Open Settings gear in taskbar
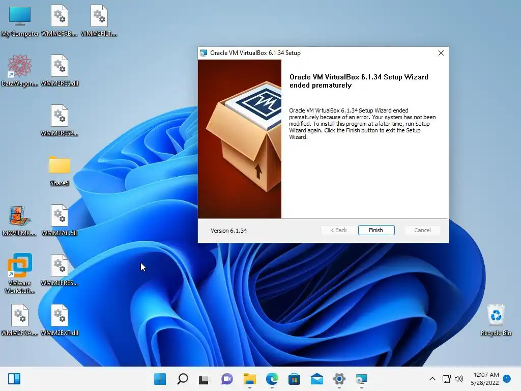This screenshot has width=521, height=391. pos(339,379)
